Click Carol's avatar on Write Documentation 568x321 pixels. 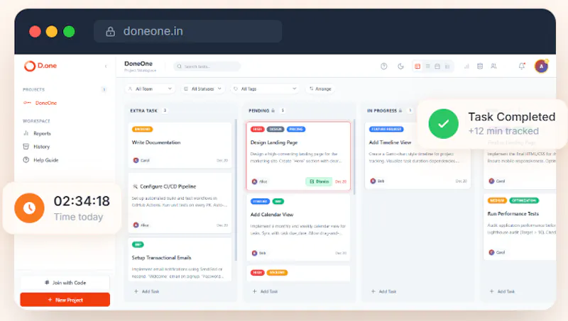click(136, 160)
